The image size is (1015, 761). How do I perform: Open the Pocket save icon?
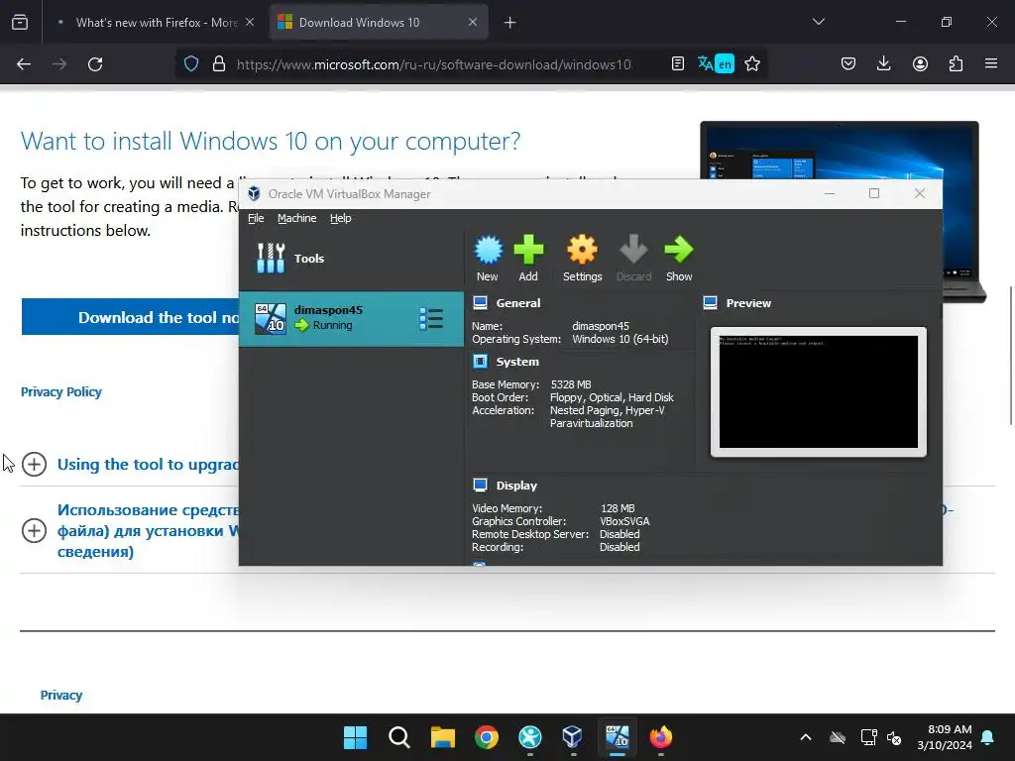[848, 64]
